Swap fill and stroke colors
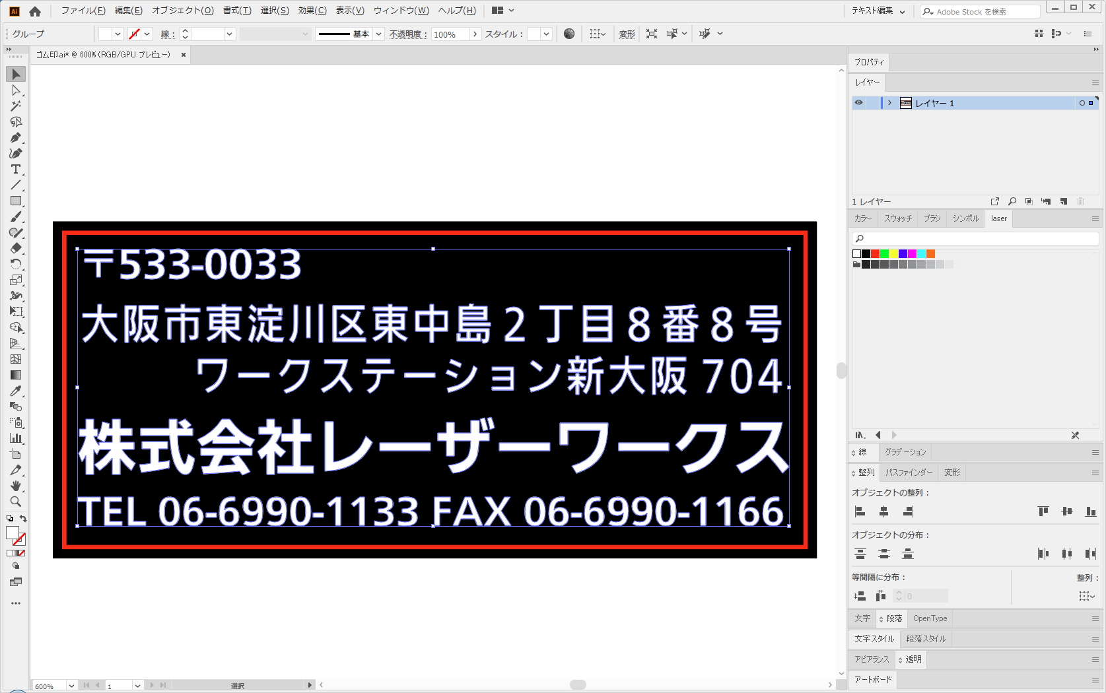The height and width of the screenshot is (693, 1106). 23,519
